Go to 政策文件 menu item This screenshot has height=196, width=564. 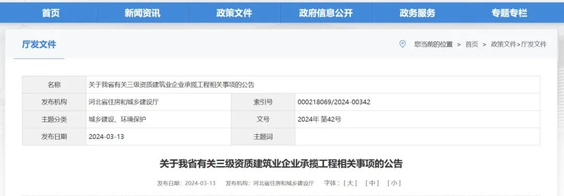point(234,14)
